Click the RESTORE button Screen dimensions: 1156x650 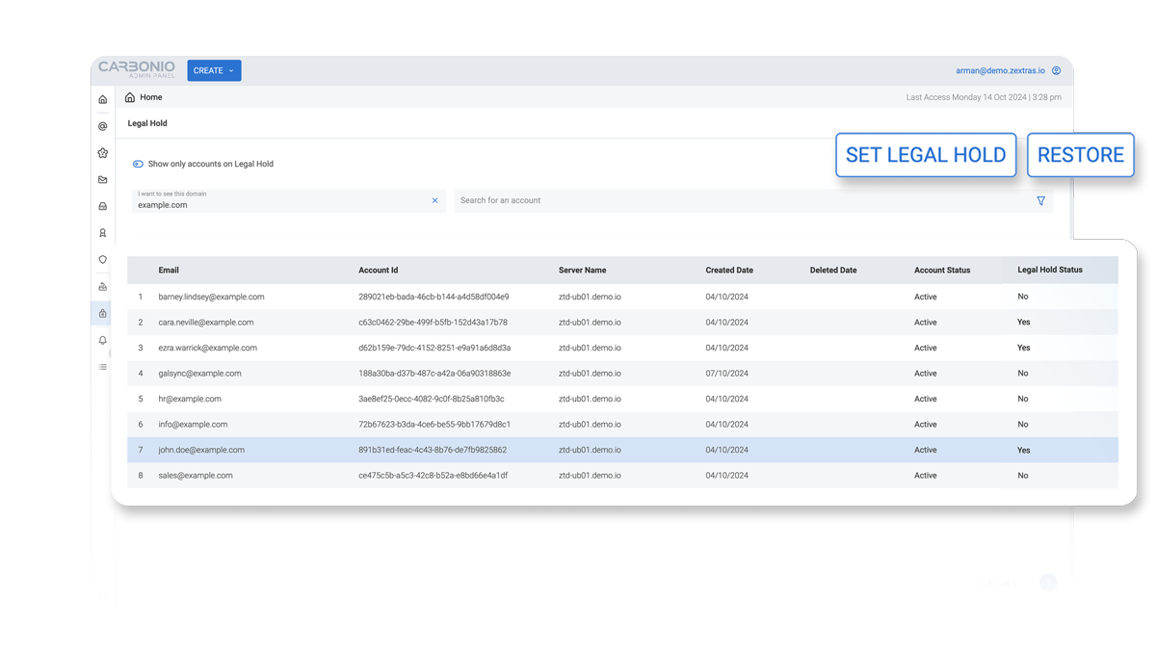click(1081, 155)
